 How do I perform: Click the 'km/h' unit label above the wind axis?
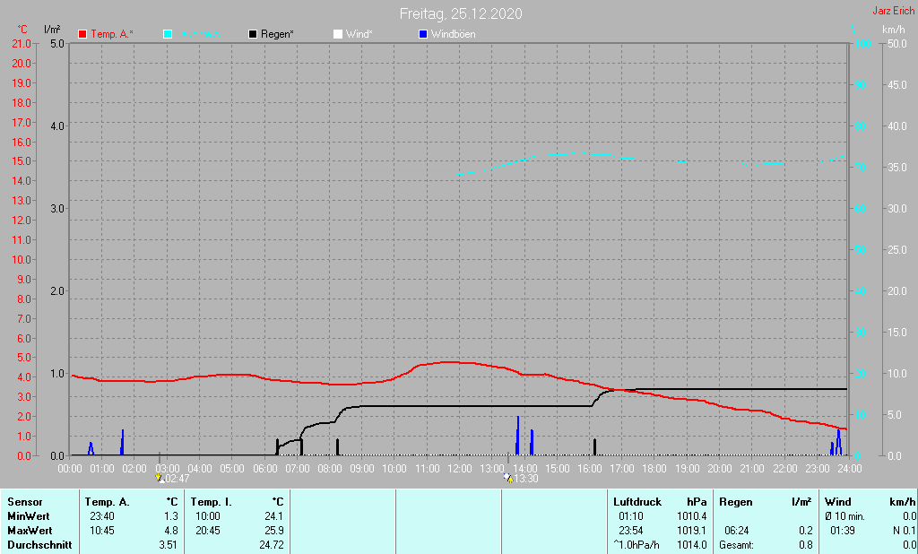(x=894, y=29)
